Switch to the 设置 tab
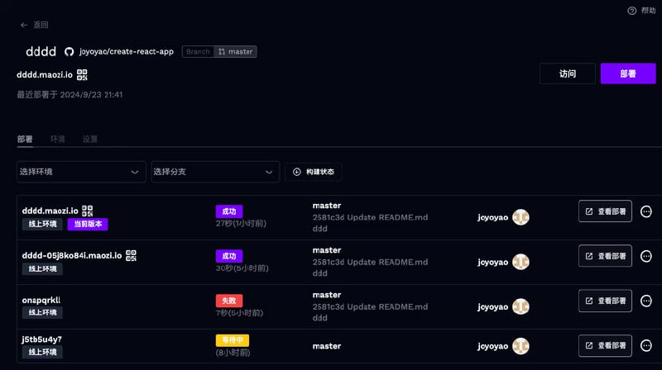662x370 pixels. coord(90,139)
